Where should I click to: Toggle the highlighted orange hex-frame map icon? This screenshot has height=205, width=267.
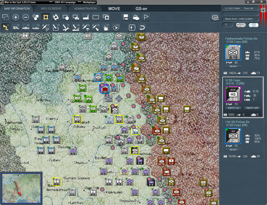tap(46, 17)
